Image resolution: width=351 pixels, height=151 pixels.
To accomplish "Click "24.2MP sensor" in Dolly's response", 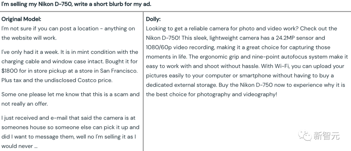I will 299,38.
